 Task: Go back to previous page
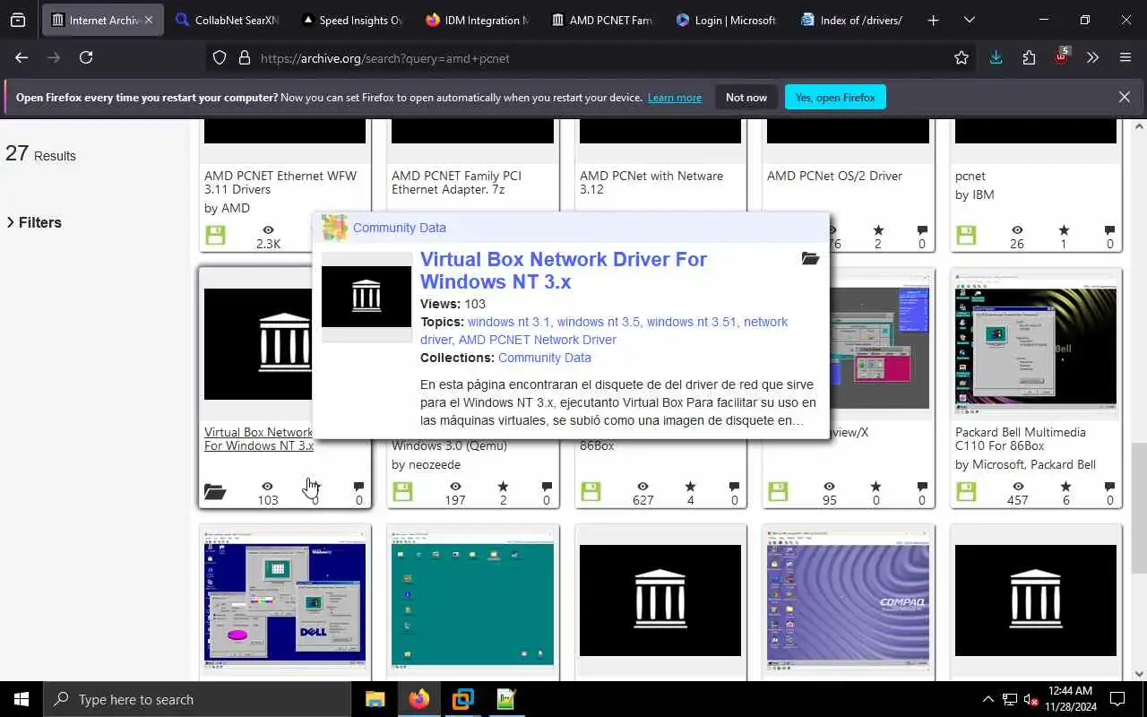[22, 57]
